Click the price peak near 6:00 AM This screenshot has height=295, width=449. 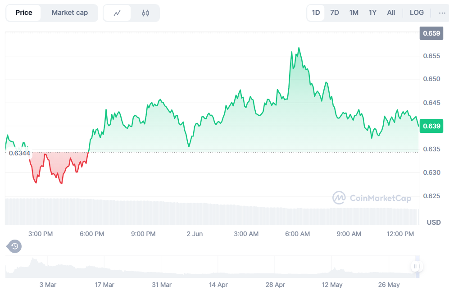coord(299,48)
